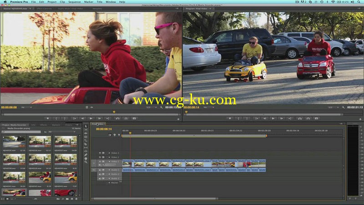364x205 pixels.
Task: Open the Source monitor settings wrench
Action: (x=162, y=108)
